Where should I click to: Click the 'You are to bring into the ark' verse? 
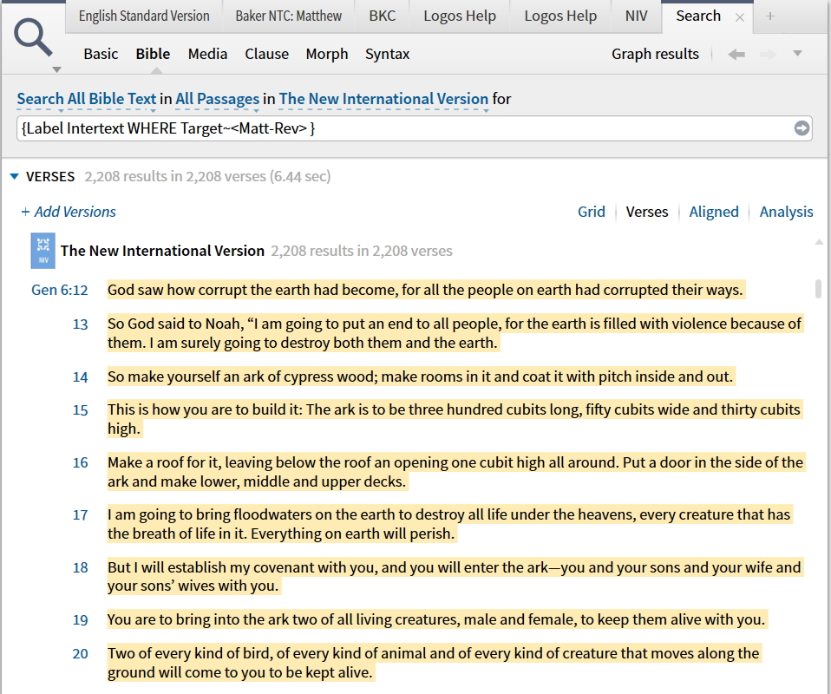tap(436, 619)
